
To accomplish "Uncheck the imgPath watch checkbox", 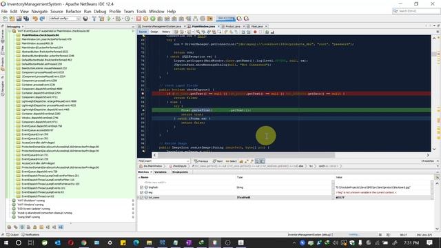I will (x=141, y=187).
